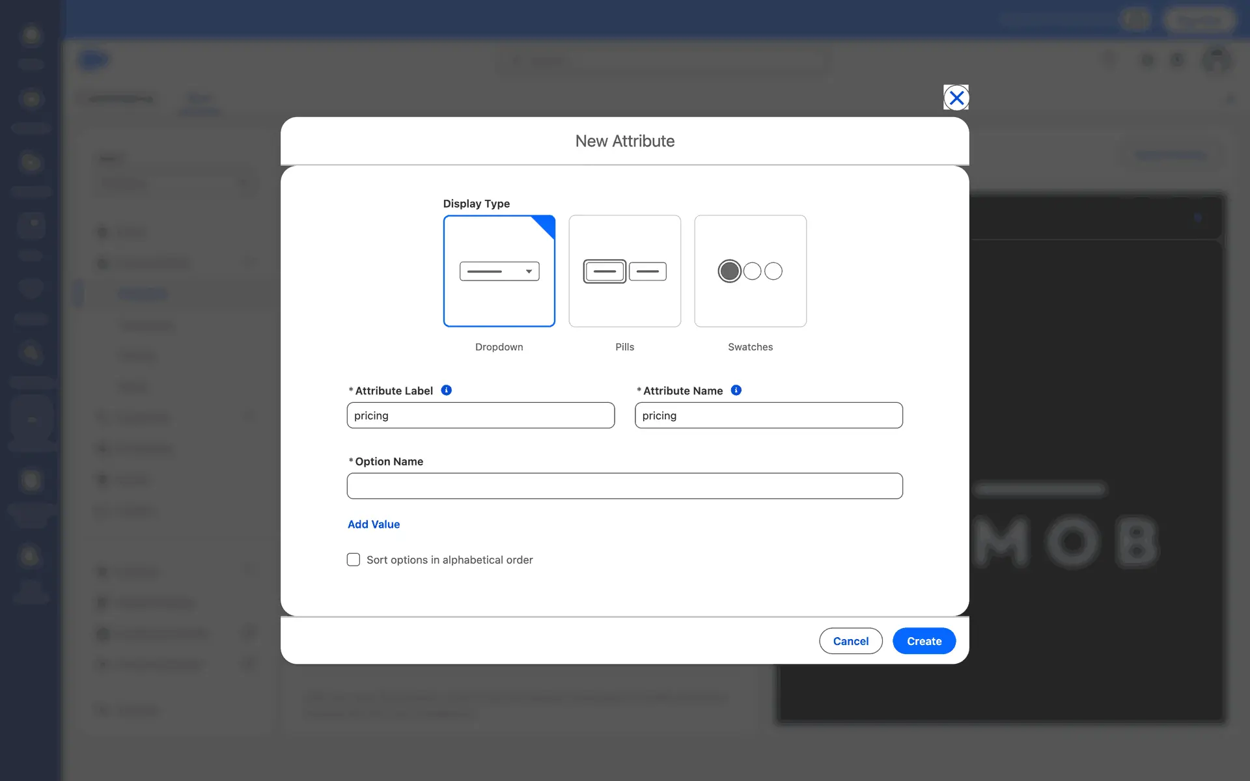Click the 'Sort options in alphabetical order' label
This screenshot has width=1250, height=781.
click(449, 560)
